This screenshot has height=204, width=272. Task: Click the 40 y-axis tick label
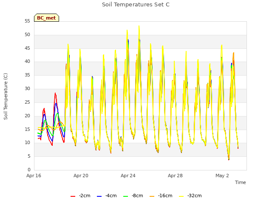[27, 61]
